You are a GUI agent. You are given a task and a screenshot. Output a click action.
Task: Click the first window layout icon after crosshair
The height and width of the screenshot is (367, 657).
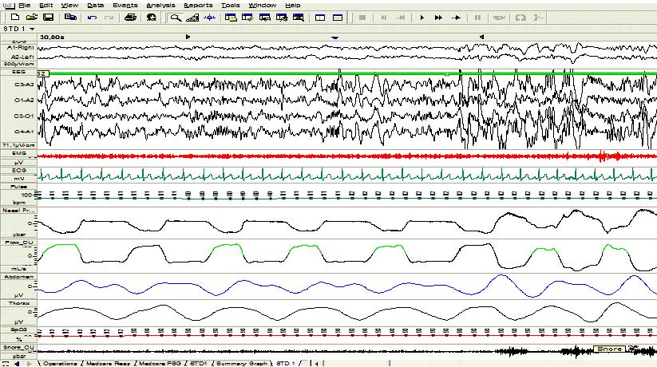point(231,18)
